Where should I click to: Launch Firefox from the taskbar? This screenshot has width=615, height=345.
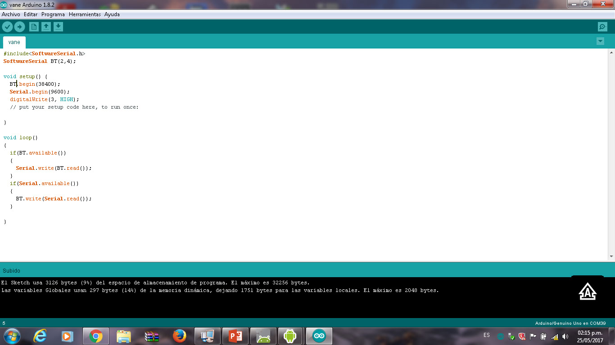click(180, 336)
